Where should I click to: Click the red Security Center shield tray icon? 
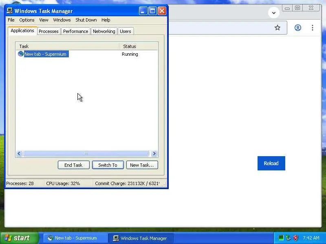(x=295, y=238)
